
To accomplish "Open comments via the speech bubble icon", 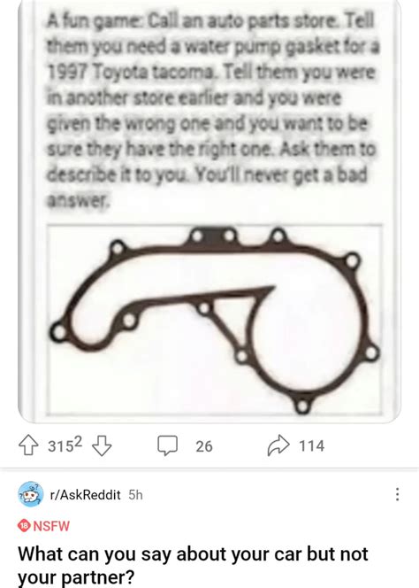I will tap(167, 445).
